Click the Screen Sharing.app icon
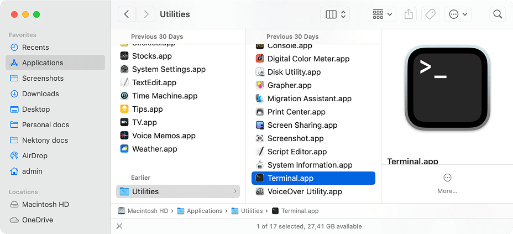The image size is (513, 234). coord(260,125)
